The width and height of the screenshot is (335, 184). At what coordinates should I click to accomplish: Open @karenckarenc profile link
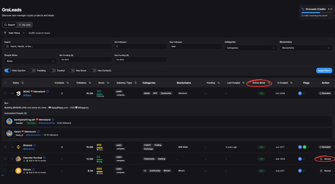coord(34,135)
